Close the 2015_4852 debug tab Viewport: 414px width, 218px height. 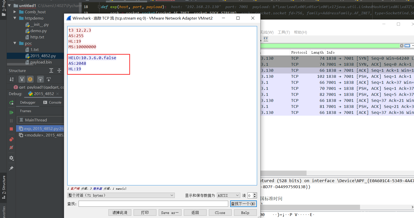(57, 94)
